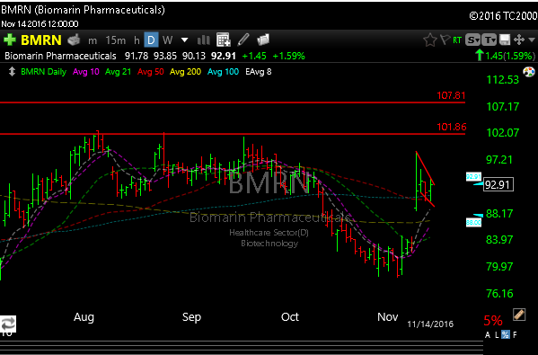Toggle percent scale mode button
This screenshot has height=355, width=538.
(506, 334)
